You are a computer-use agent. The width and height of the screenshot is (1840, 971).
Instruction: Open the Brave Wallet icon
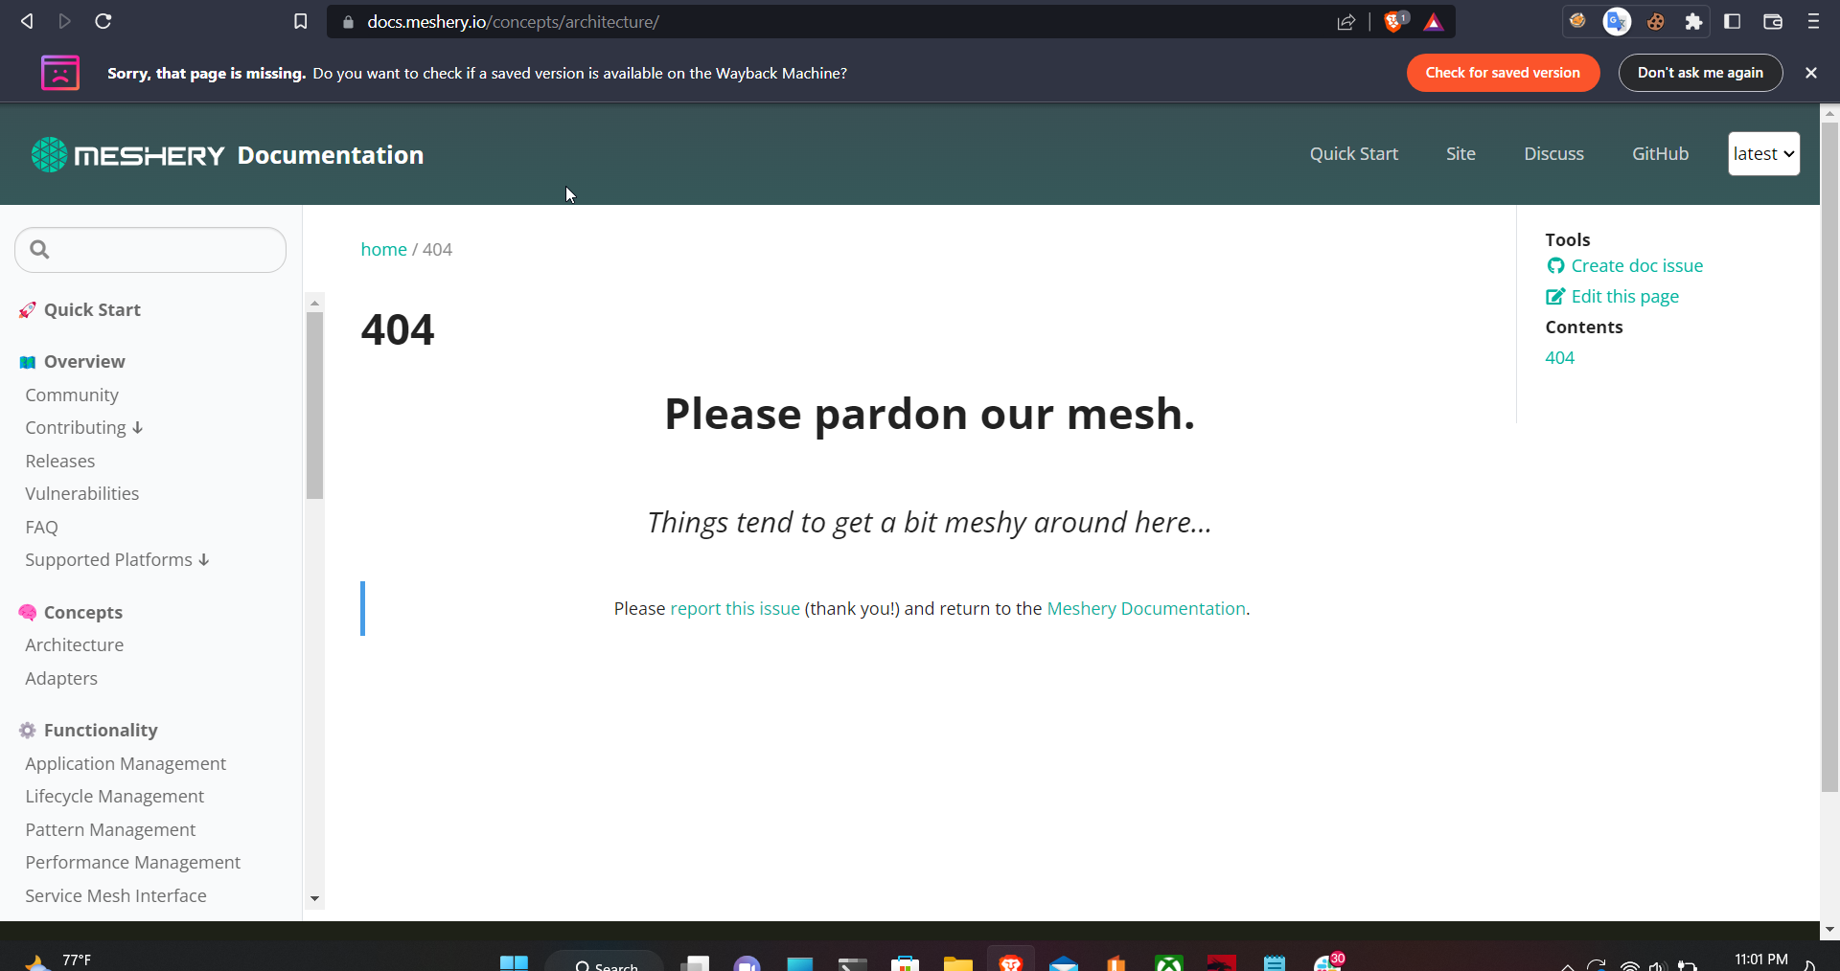tap(1772, 21)
